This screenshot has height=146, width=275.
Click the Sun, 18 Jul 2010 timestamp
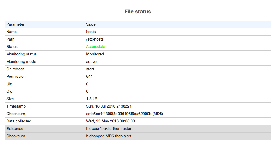(109, 106)
